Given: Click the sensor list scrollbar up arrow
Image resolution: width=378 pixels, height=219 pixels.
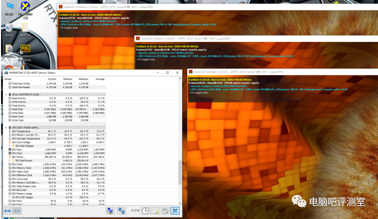Looking at the screenshot, I should (180, 79).
